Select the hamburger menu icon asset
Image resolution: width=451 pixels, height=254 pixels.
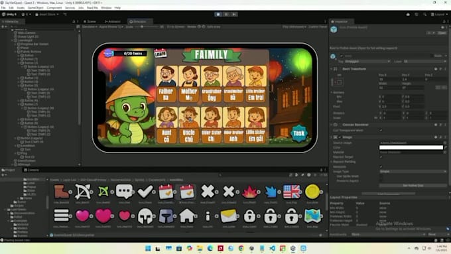(61, 216)
